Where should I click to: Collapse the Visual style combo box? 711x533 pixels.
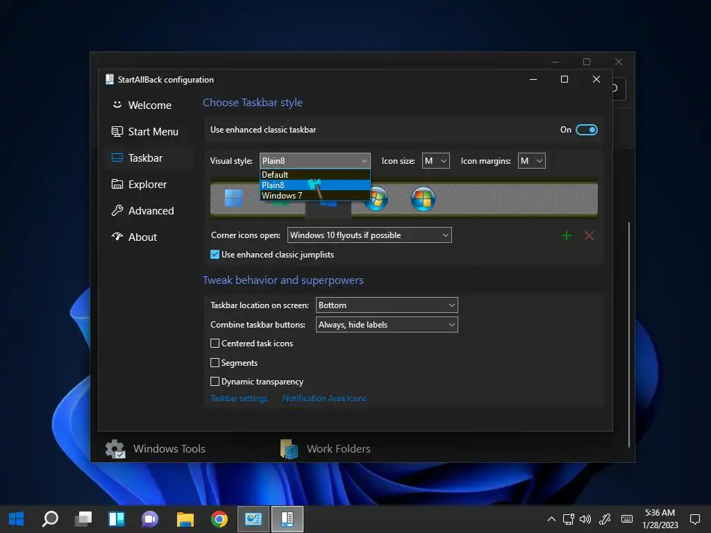click(x=315, y=161)
